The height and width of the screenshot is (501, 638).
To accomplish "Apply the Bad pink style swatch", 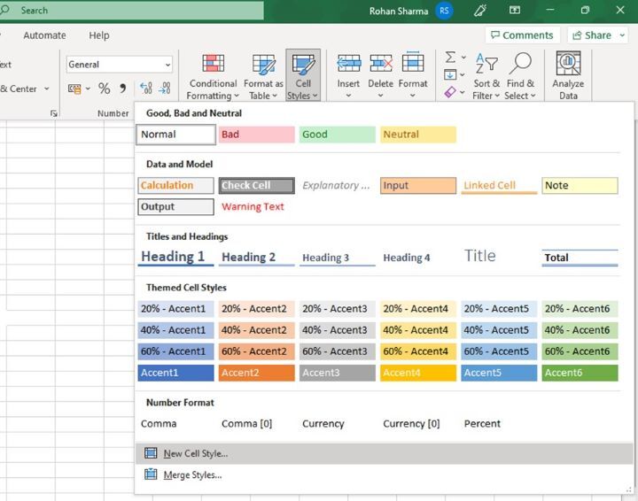I will 257,135.
